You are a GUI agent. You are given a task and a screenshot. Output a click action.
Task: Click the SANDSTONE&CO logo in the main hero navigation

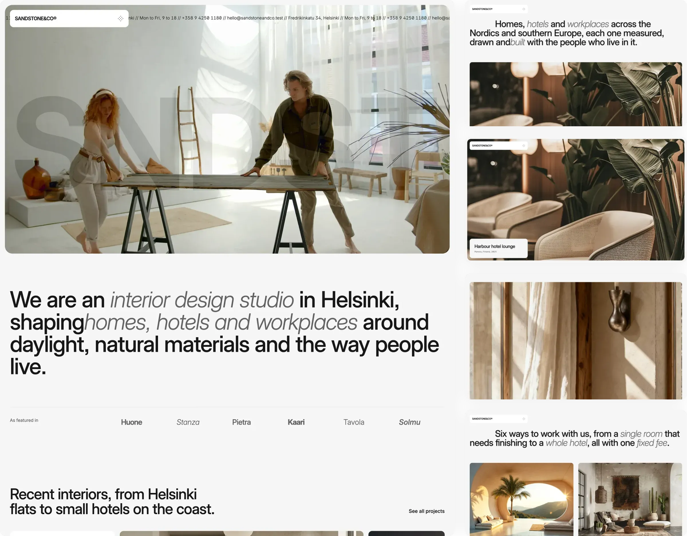tap(35, 19)
